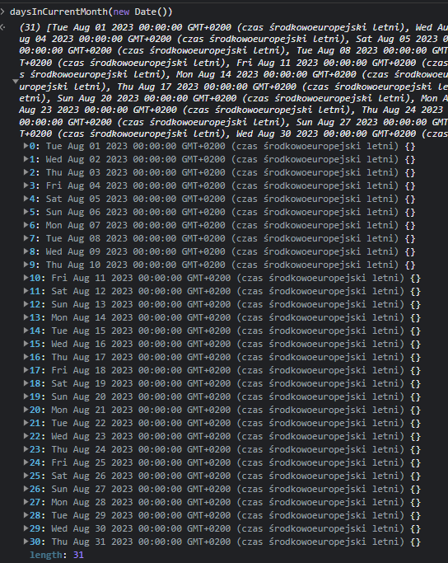This screenshot has height=563, width=448.
Task: Collapse the (31) array output arrow
Action: 16,81
